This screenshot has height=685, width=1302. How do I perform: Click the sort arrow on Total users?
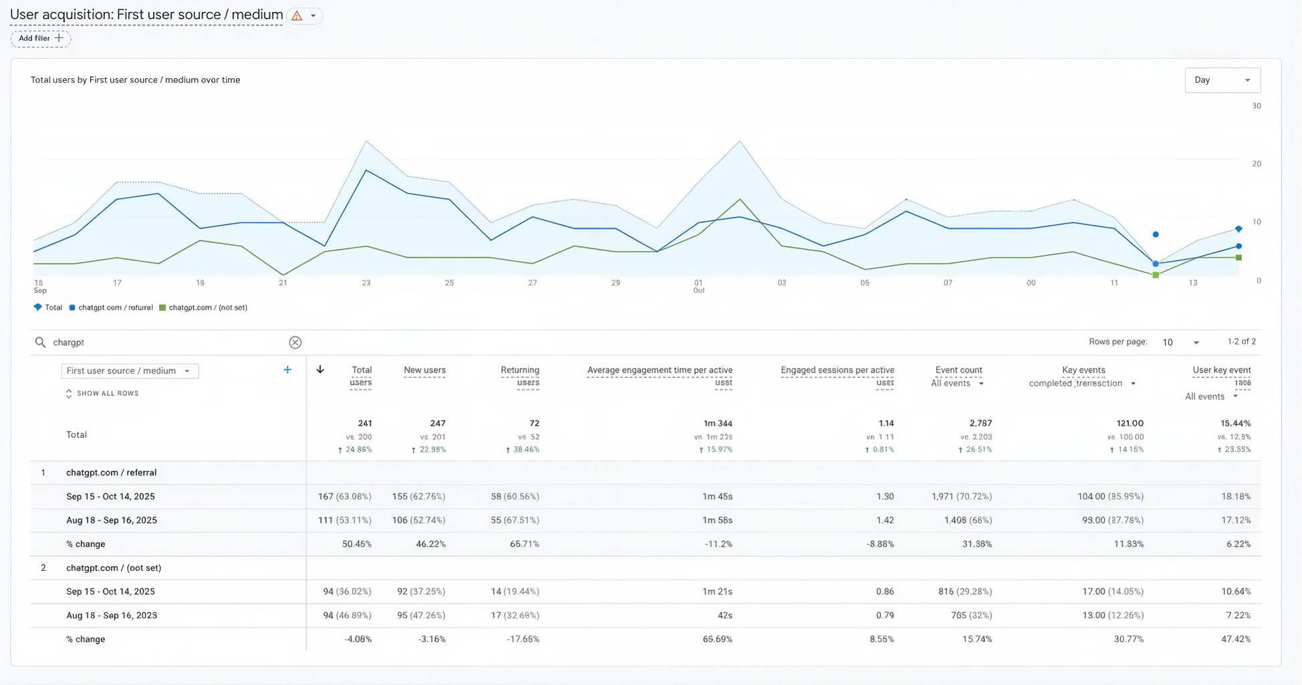coord(320,370)
